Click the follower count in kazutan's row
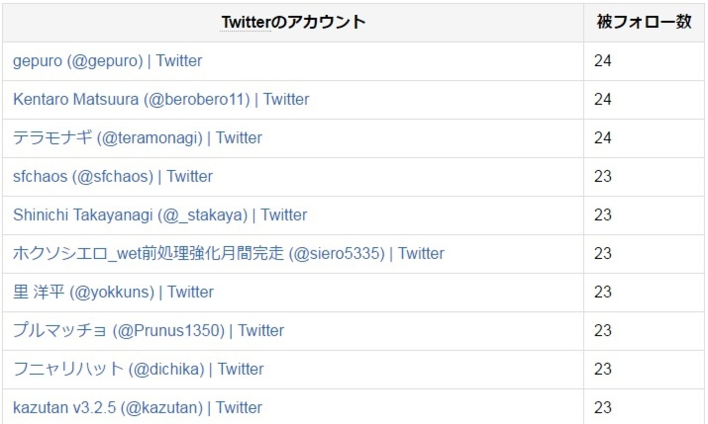Screen dimensions: 708x424 click(603, 408)
